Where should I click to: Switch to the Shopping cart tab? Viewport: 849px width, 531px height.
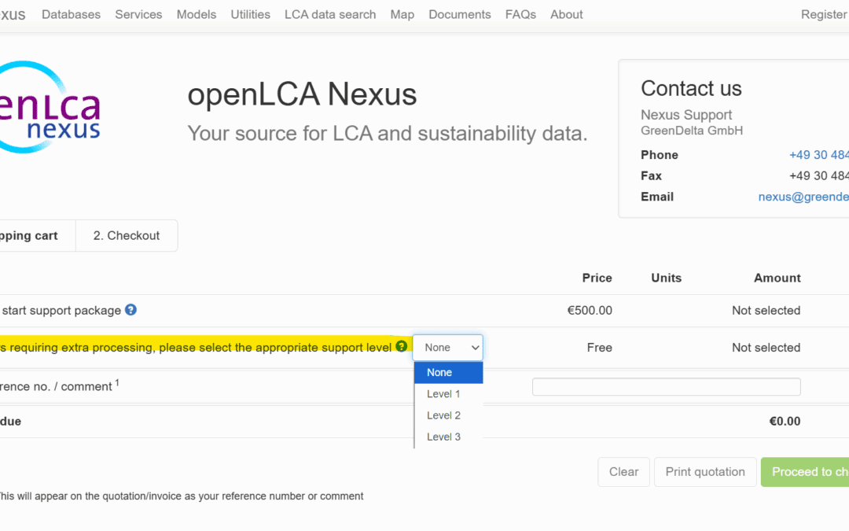pos(38,236)
